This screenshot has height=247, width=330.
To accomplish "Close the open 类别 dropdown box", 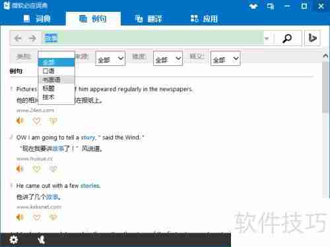I will (56, 55).
